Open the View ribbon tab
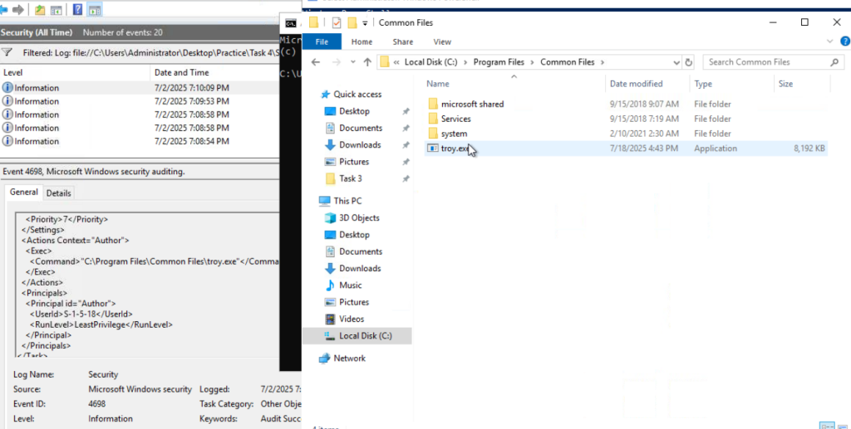This screenshot has height=429, width=851. (442, 41)
